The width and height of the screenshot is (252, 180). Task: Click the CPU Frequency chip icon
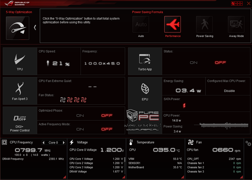5,142
